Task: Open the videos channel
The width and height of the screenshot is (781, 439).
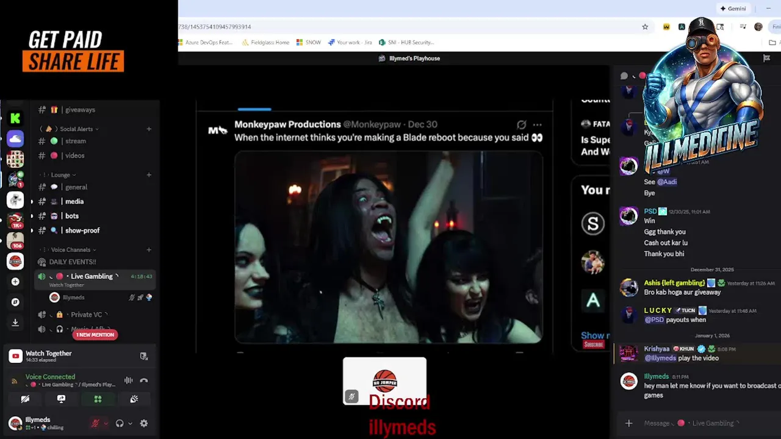Action: point(75,155)
